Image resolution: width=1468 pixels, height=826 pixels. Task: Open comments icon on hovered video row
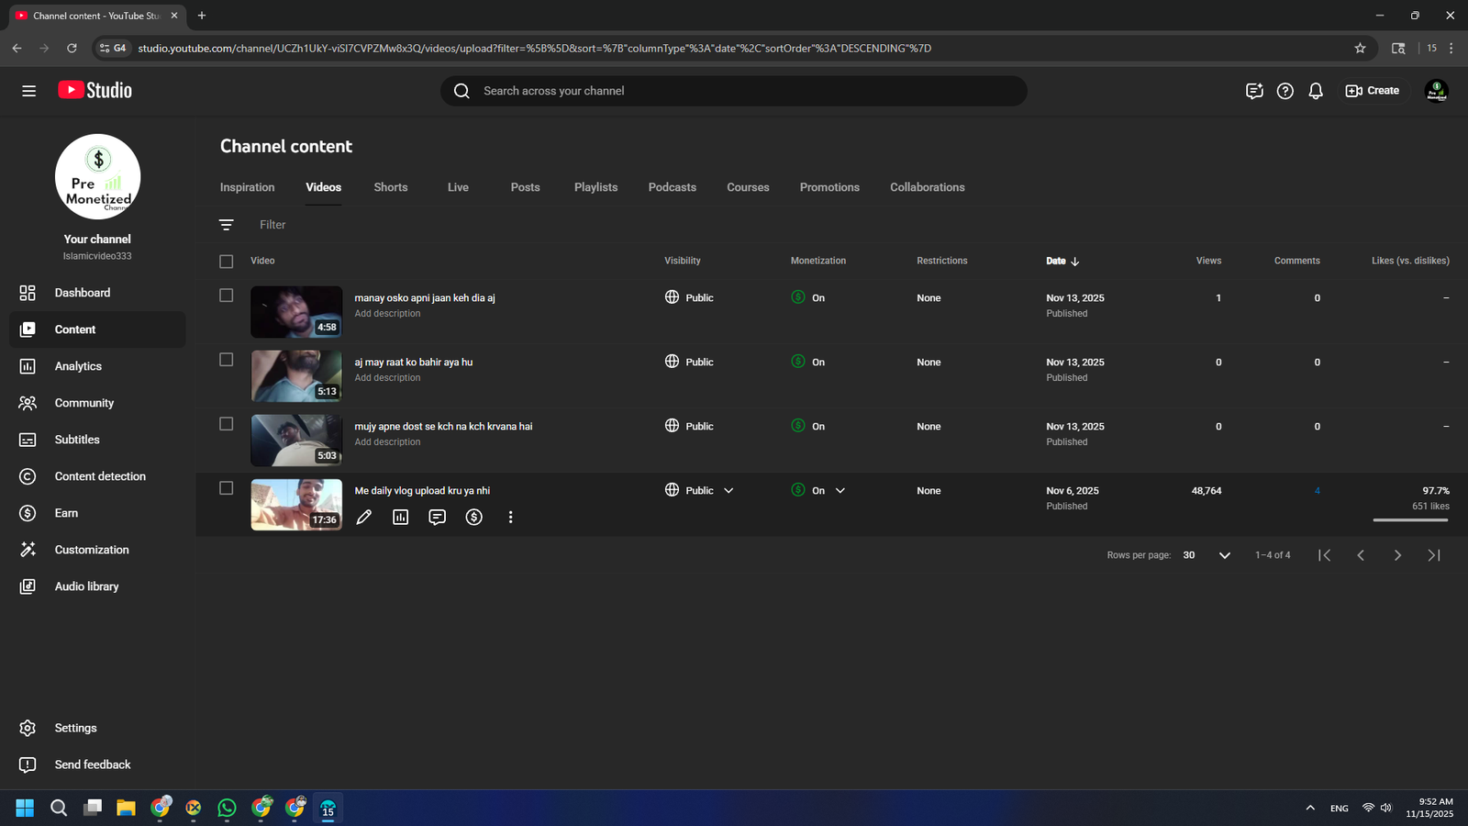click(438, 518)
